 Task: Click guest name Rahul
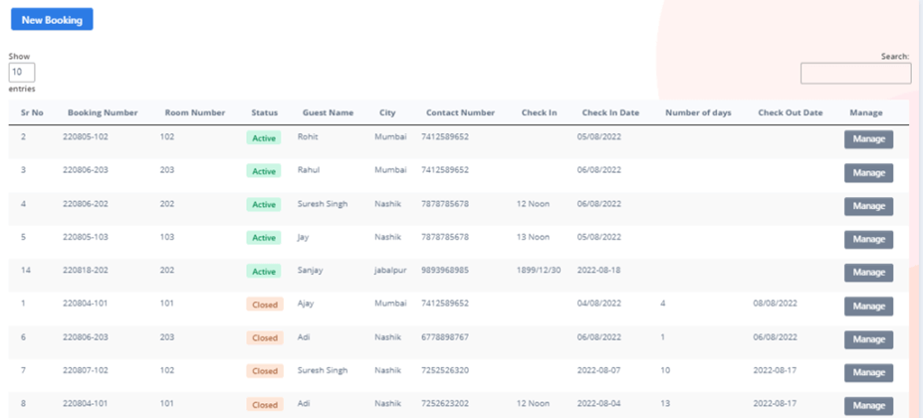pyautogui.click(x=308, y=170)
